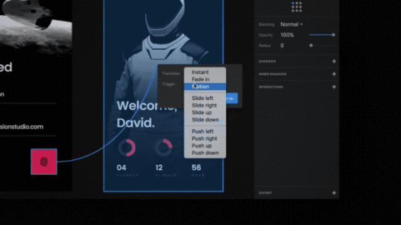The width and height of the screenshot is (401, 225).
Task: Click the Export section label
Action: 265,193
